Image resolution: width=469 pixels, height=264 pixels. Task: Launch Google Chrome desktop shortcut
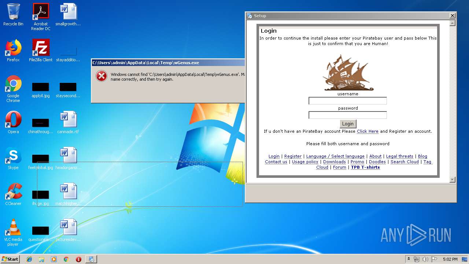click(13, 89)
